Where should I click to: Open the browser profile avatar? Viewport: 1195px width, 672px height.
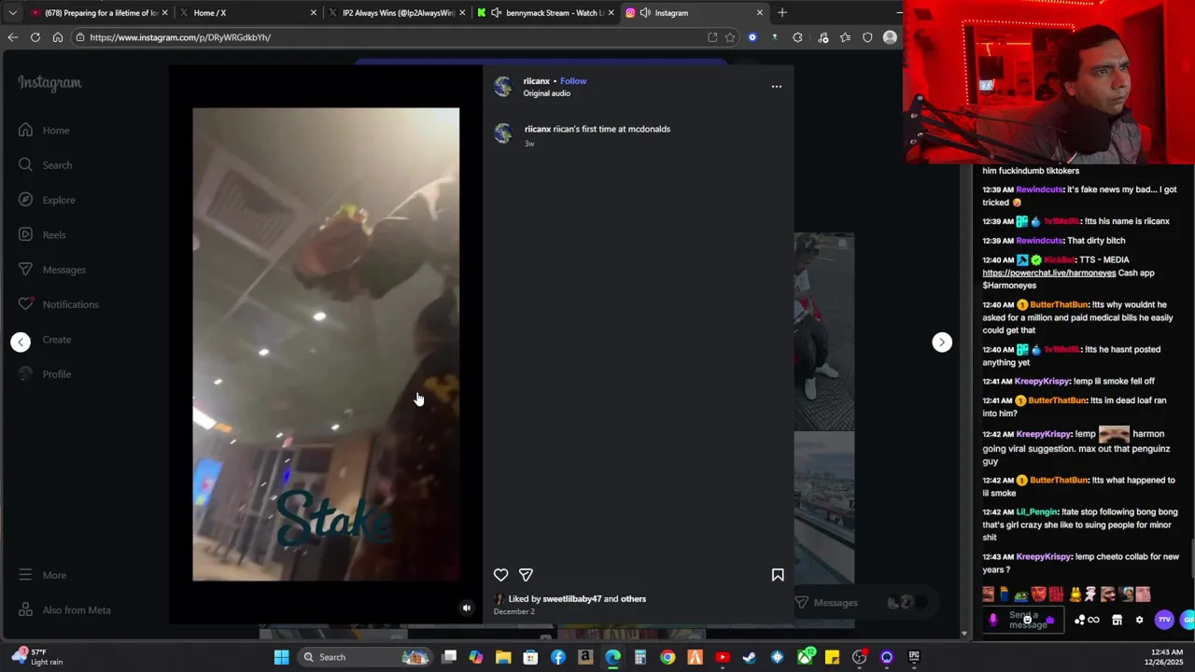(x=890, y=37)
